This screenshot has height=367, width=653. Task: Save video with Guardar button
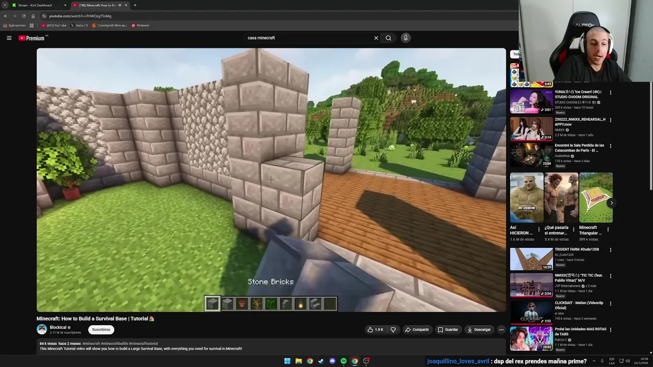[x=448, y=330]
